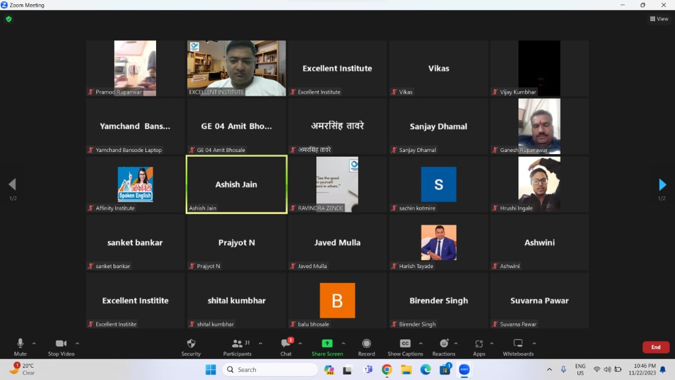The image size is (675, 380).
Task: Click the Prajyot N participant name
Action: click(236, 242)
